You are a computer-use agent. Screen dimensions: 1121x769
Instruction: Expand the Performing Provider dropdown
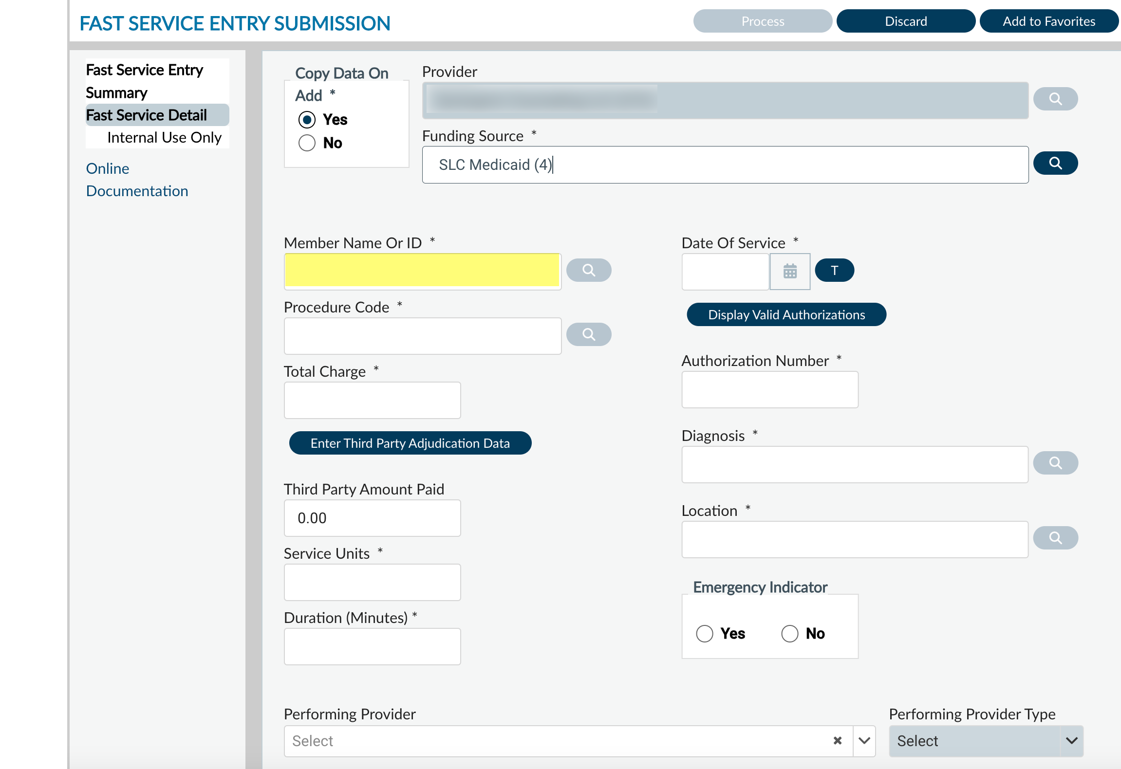tap(864, 741)
